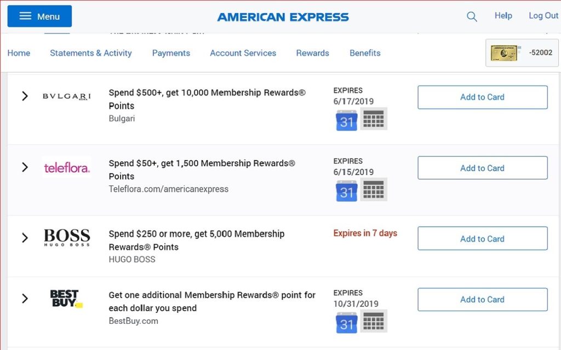Click the American Express header logo
Viewport: 561px width, 350px height.
pos(282,16)
